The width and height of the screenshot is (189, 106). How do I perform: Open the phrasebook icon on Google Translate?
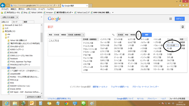(x=183, y=27)
